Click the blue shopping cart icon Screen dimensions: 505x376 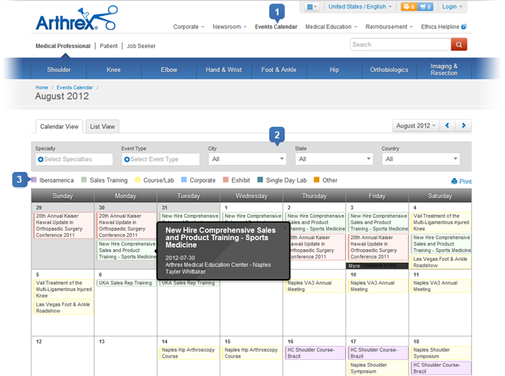[425, 7]
